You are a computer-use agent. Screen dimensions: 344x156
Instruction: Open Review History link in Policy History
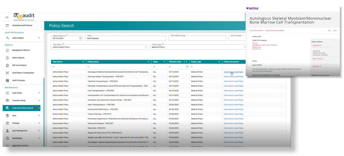tap(317, 58)
